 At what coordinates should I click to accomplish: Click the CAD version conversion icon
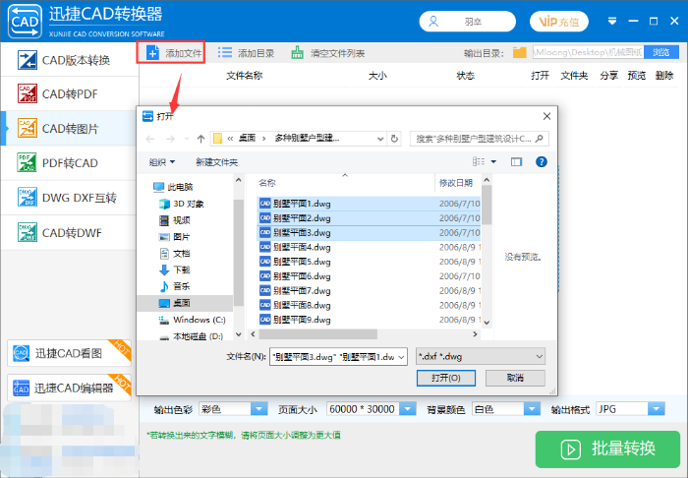tap(28, 60)
